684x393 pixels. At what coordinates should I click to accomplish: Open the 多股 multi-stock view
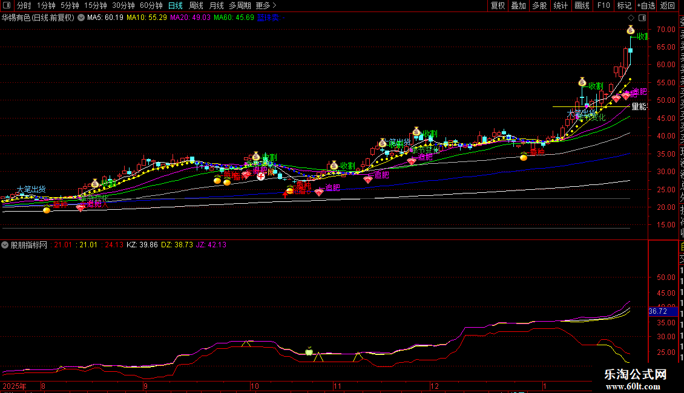[x=539, y=5]
